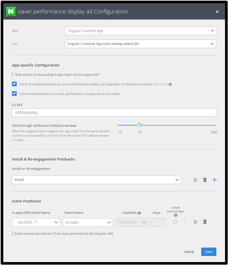
Task: Click the Days field showing 7
Action: click(158, 222)
